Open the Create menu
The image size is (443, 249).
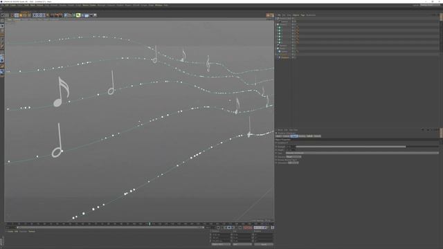13,5
